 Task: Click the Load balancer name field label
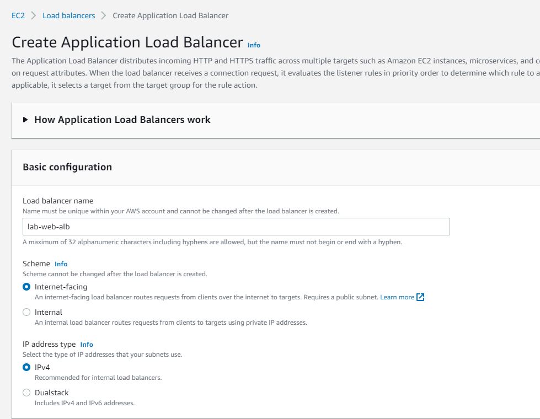[x=58, y=201]
